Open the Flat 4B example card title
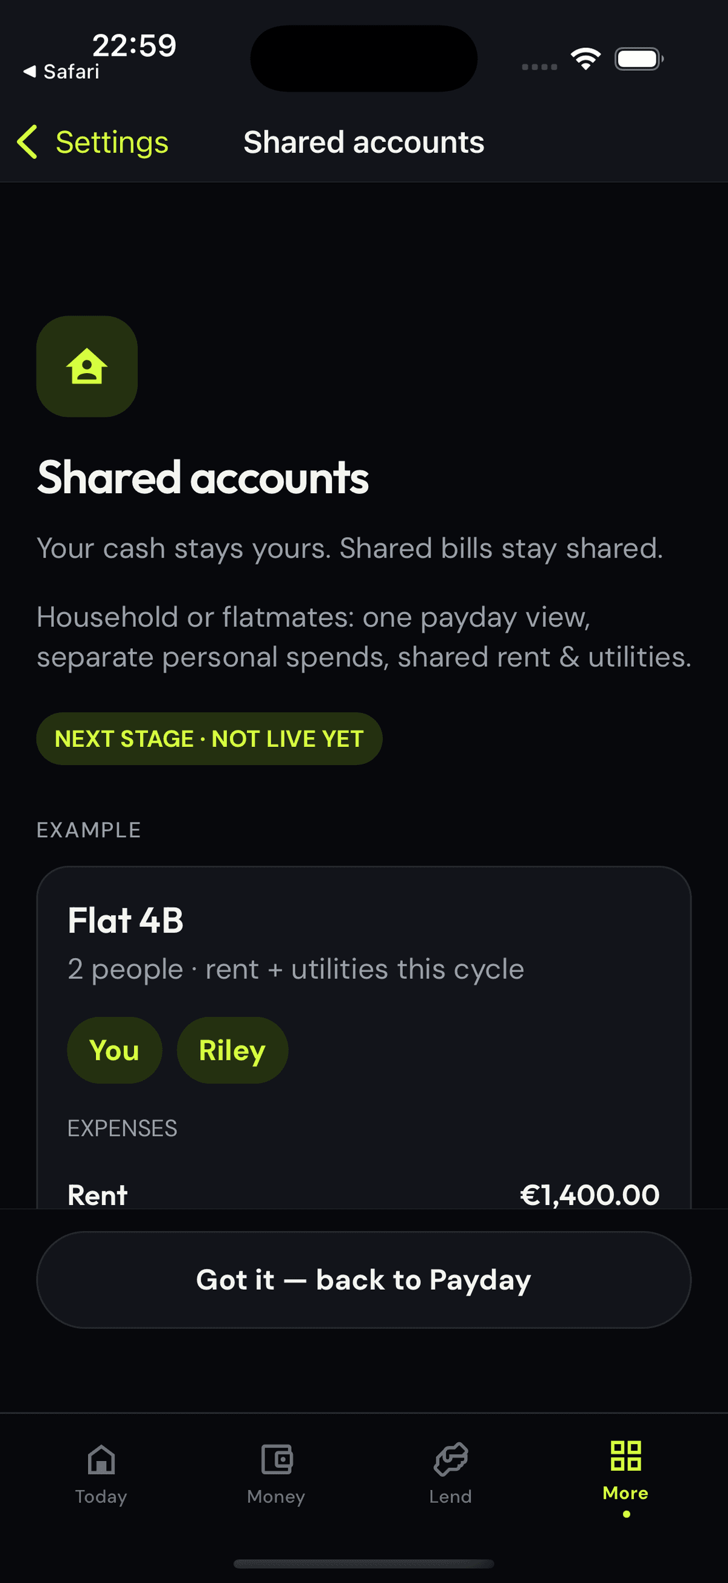 click(x=126, y=920)
